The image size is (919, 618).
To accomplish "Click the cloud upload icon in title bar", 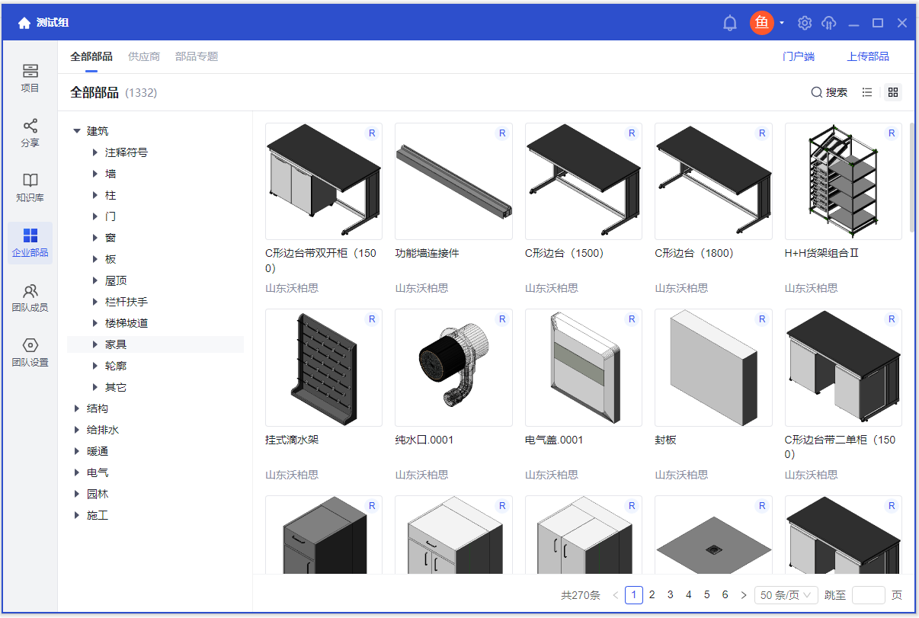I will (x=829, y=23).
